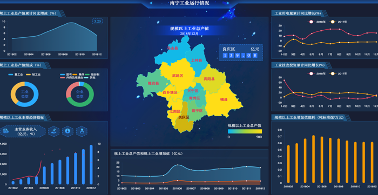Click the right arrow beside the 南宁工业运行情况 title

pyautogui.click(x=228, y=3)
